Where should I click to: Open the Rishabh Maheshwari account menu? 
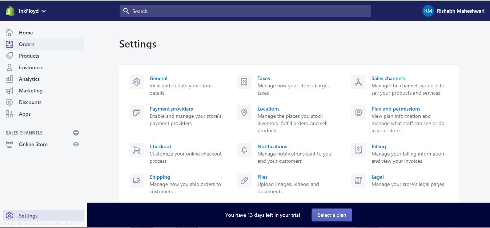tap(453, 11)
